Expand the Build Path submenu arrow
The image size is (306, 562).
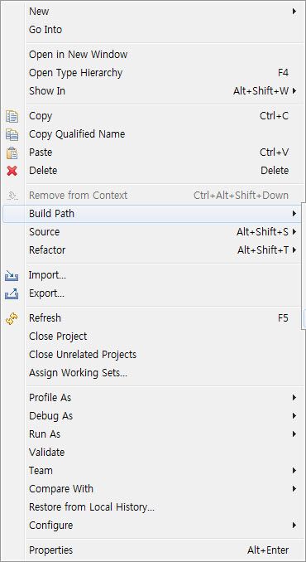point(294,214)
